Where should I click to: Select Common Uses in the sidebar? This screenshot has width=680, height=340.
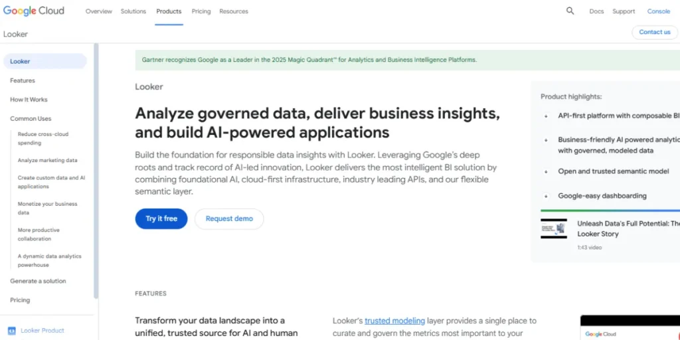tap(31, 118)
